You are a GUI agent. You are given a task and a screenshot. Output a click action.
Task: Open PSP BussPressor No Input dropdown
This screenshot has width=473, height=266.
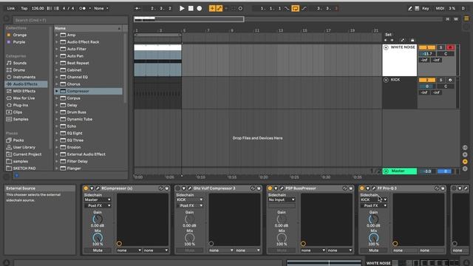[282, 199]
